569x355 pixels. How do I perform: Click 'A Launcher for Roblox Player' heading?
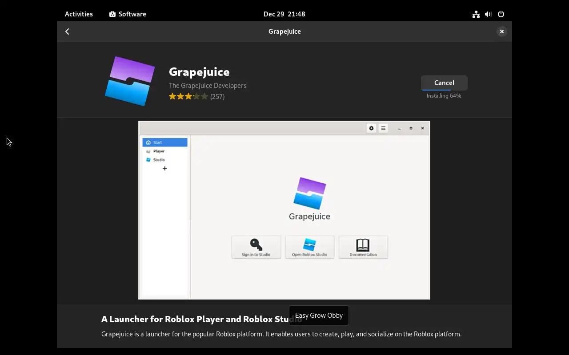tap(202, 319)
